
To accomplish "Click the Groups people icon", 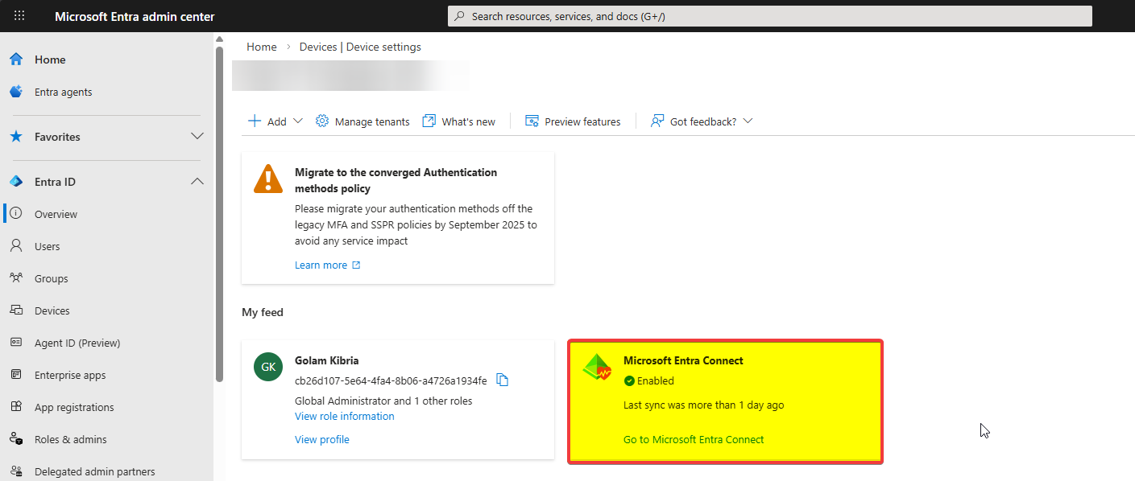I will [16, 278].
